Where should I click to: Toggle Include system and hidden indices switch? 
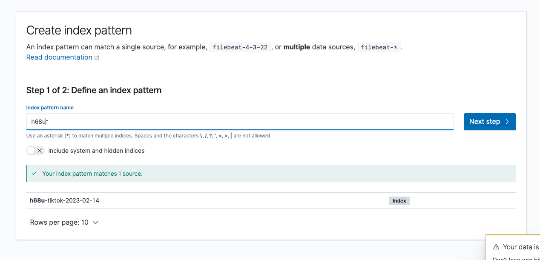[x=35, y=151]
